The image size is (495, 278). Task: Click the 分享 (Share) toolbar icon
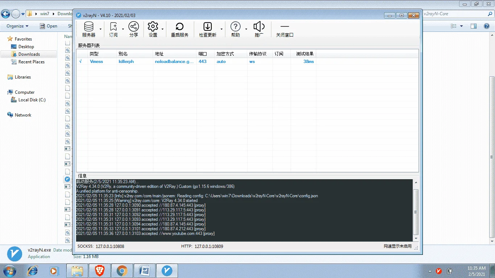pyautogui.click(x=134, y=29)
